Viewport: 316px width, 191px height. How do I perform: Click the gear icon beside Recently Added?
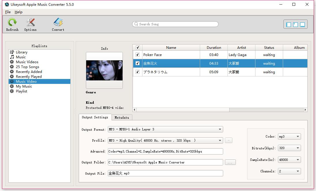(x=12, y=72)
